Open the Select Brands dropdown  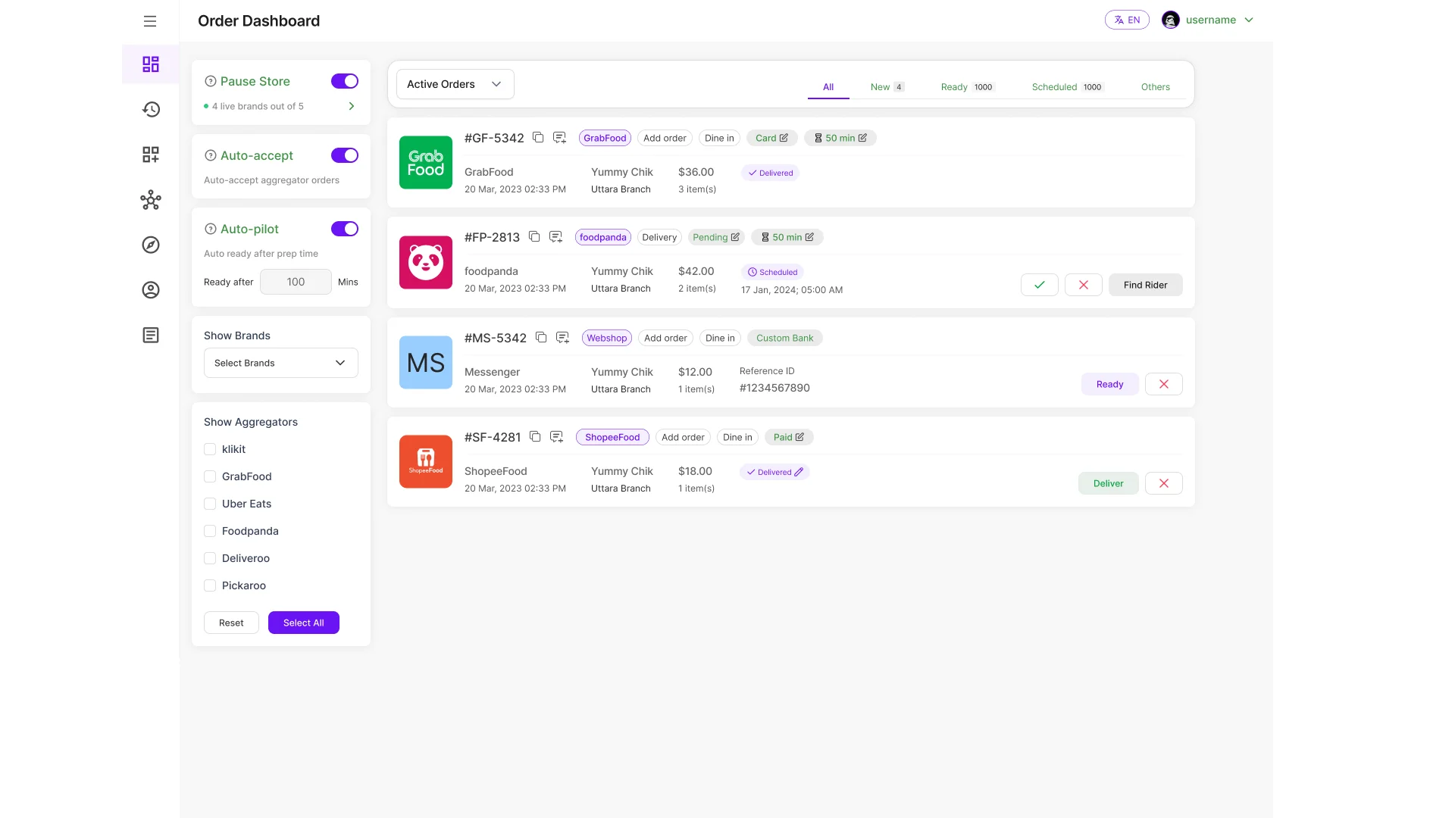[x=280, y=363]
